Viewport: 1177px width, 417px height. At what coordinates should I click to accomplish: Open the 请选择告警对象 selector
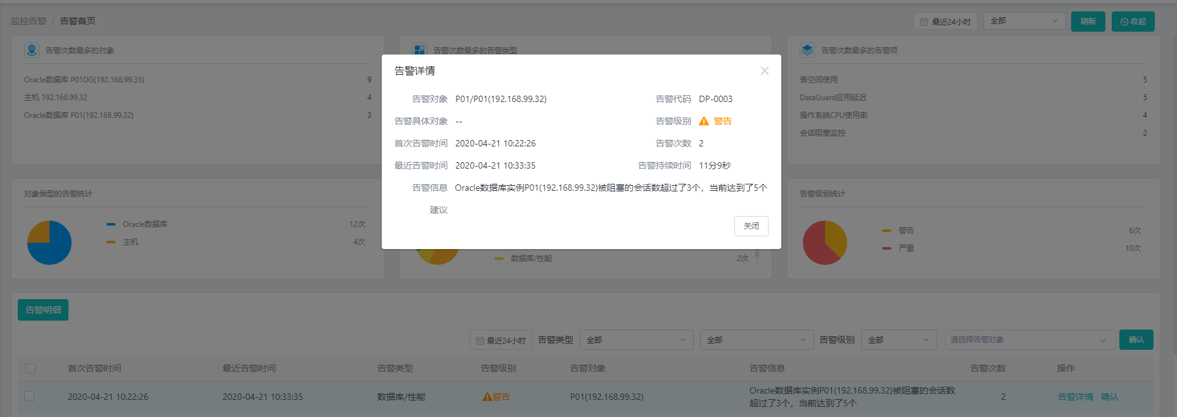click(1029, 340)
